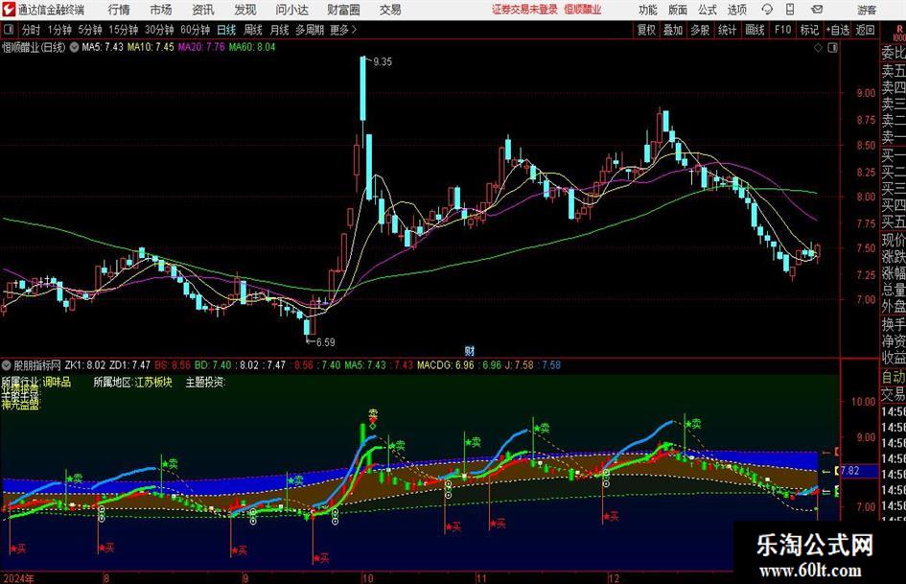Switch to 周线 weekly tab
This screenshot has height=584, width=906.
[x=252, y=30]
